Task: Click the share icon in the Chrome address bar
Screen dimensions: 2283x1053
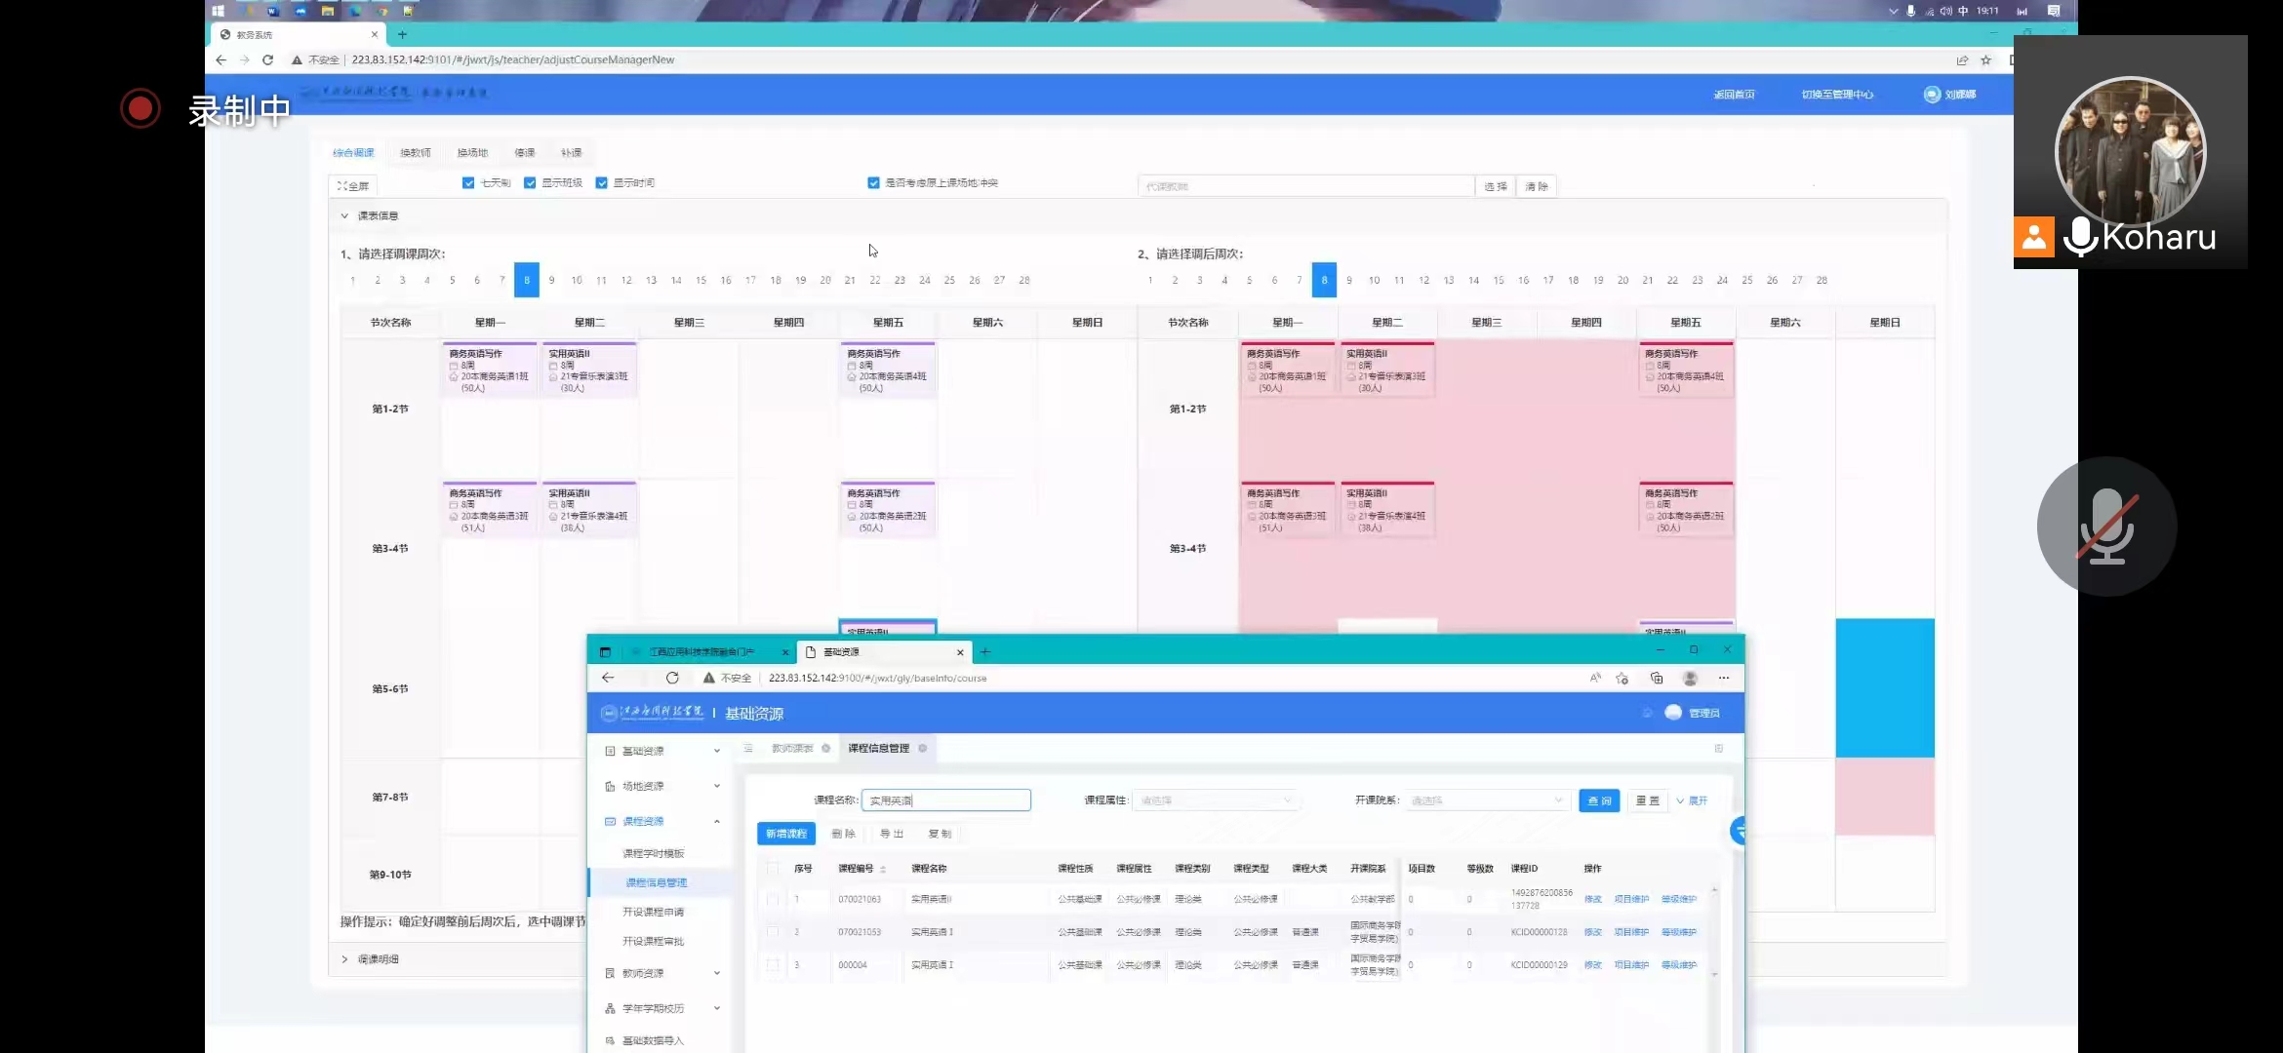Action: [x=1961, y=59]
